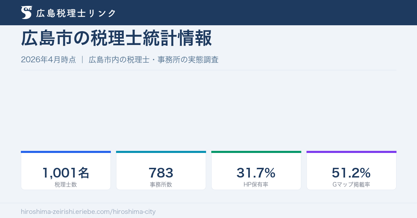Select the 税理士数 card label
The height and width of the screenshot is (218, 417).
point(66,184)
